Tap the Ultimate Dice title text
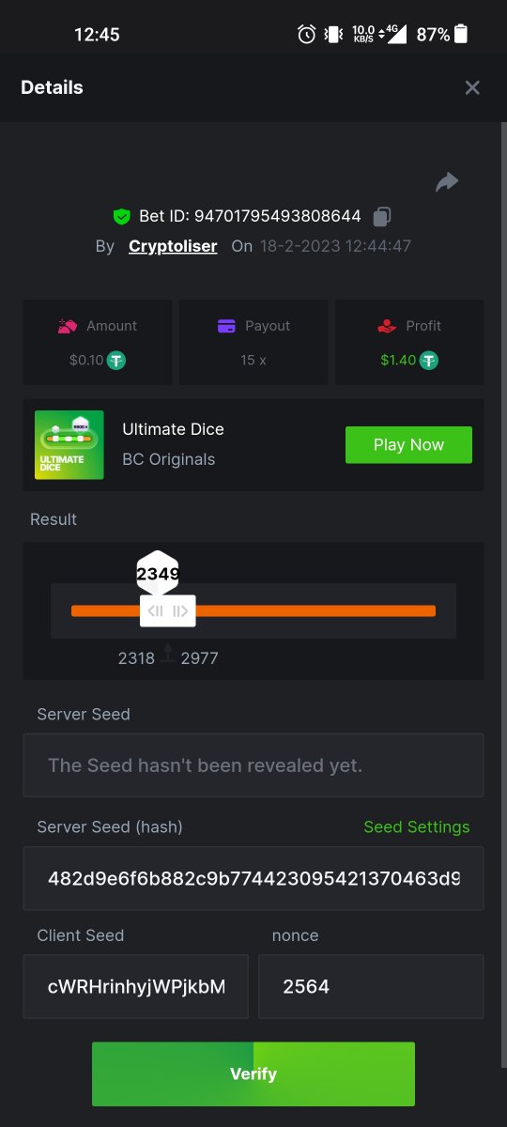This screenshot has width=507, height=1127. tap(174, 429)
